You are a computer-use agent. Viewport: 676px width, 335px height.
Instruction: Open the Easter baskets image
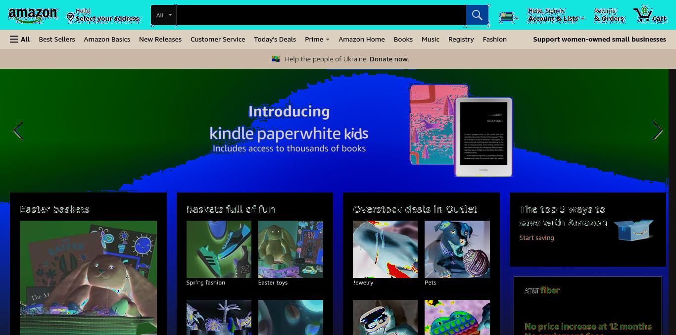pos(88,278)
